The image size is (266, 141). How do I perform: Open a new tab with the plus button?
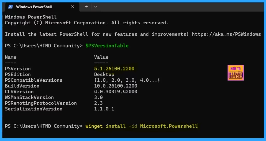(x=86, y=7)
